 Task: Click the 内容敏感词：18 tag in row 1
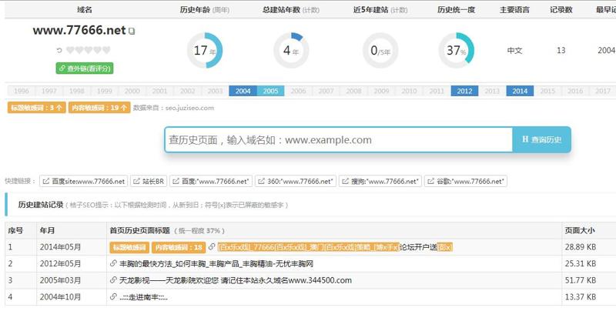coord(179,247)
